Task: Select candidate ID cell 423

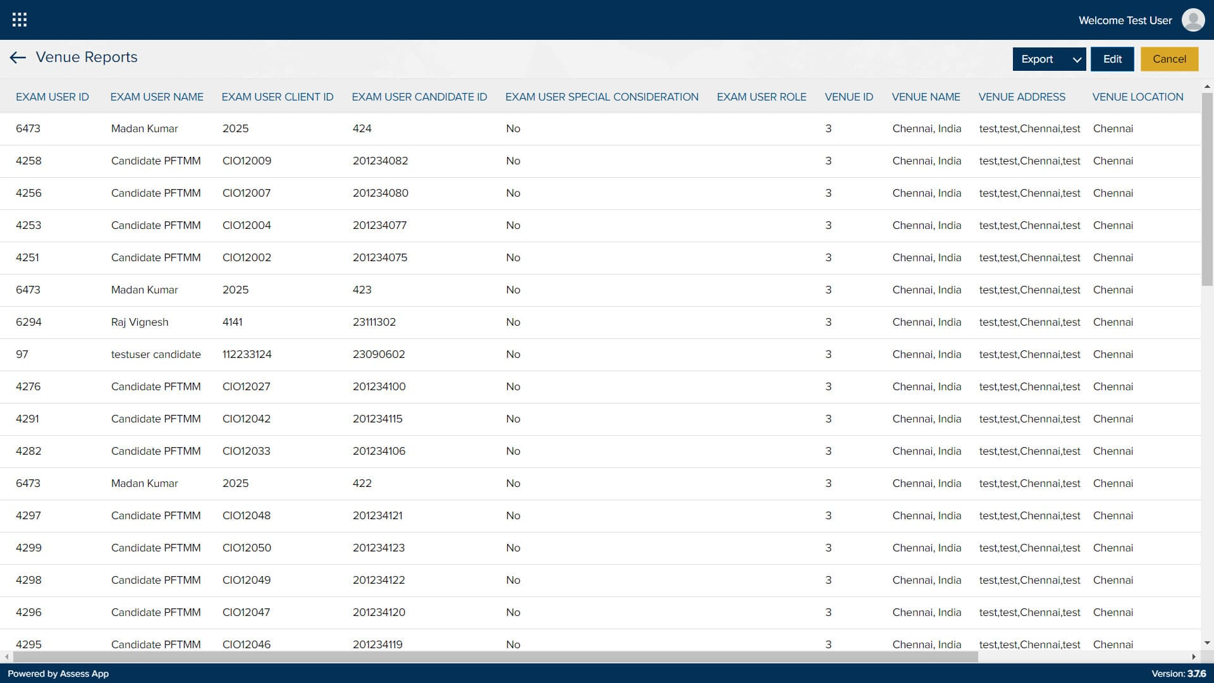Action: point(362,290)
